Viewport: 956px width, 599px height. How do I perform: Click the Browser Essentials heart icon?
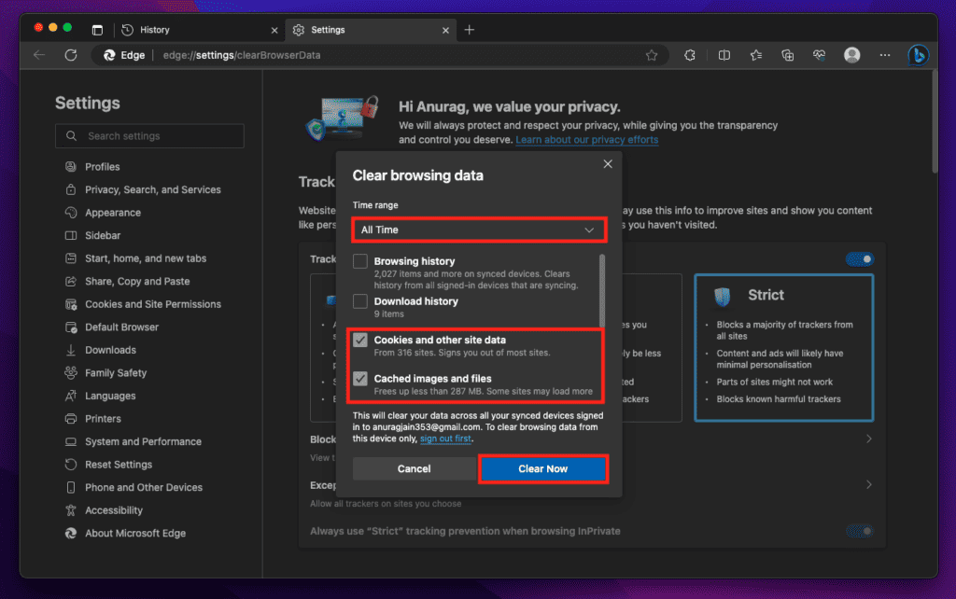coord(819,55)
